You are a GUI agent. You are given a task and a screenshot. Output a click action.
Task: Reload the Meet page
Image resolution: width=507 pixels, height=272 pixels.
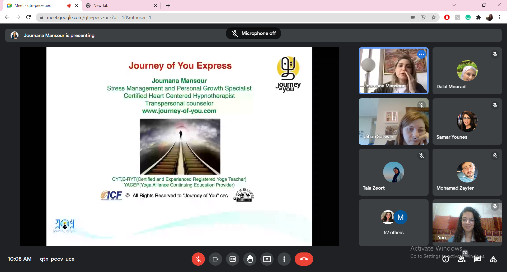click(29, 17)
